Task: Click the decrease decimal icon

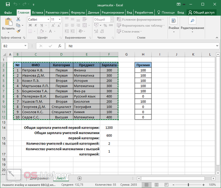Action: coord(102,31)
